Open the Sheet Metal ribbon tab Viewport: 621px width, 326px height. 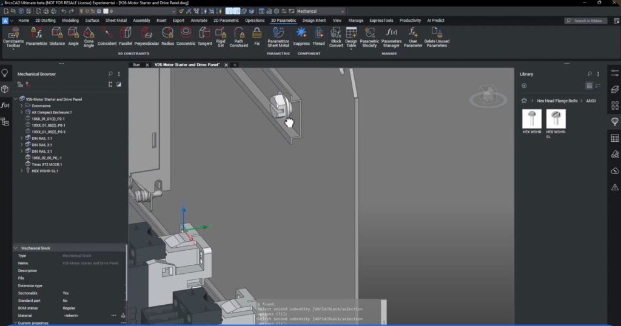click(x=116, y=20)
